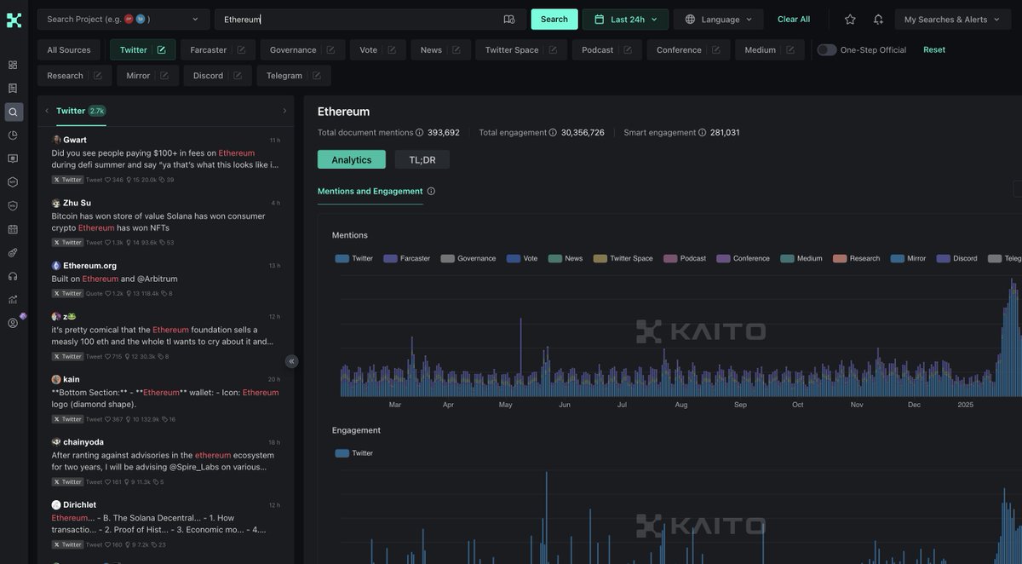Edit the Governance source filter icon
This screenshot has height=564, width=1022.
pyautogui.click(x=330, y=50)
